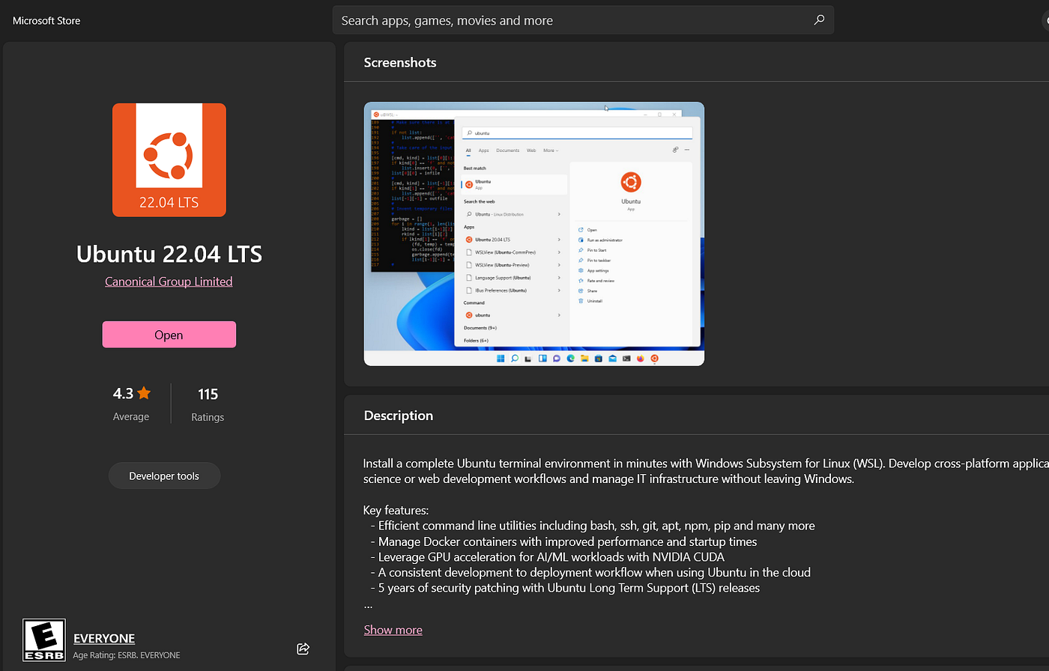Click the "Screenshots" section heading

pos(400,62)
